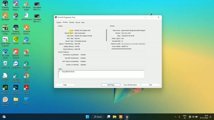Click the DirectX Diagnostic Tool title icon
The image size is (214, 120).
(56, 17)
